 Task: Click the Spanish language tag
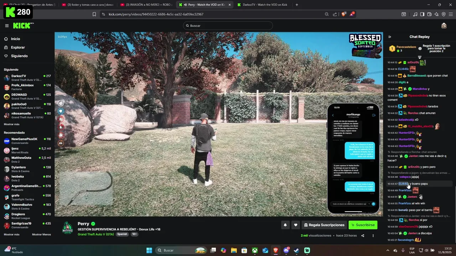click(x=122, y=234)
